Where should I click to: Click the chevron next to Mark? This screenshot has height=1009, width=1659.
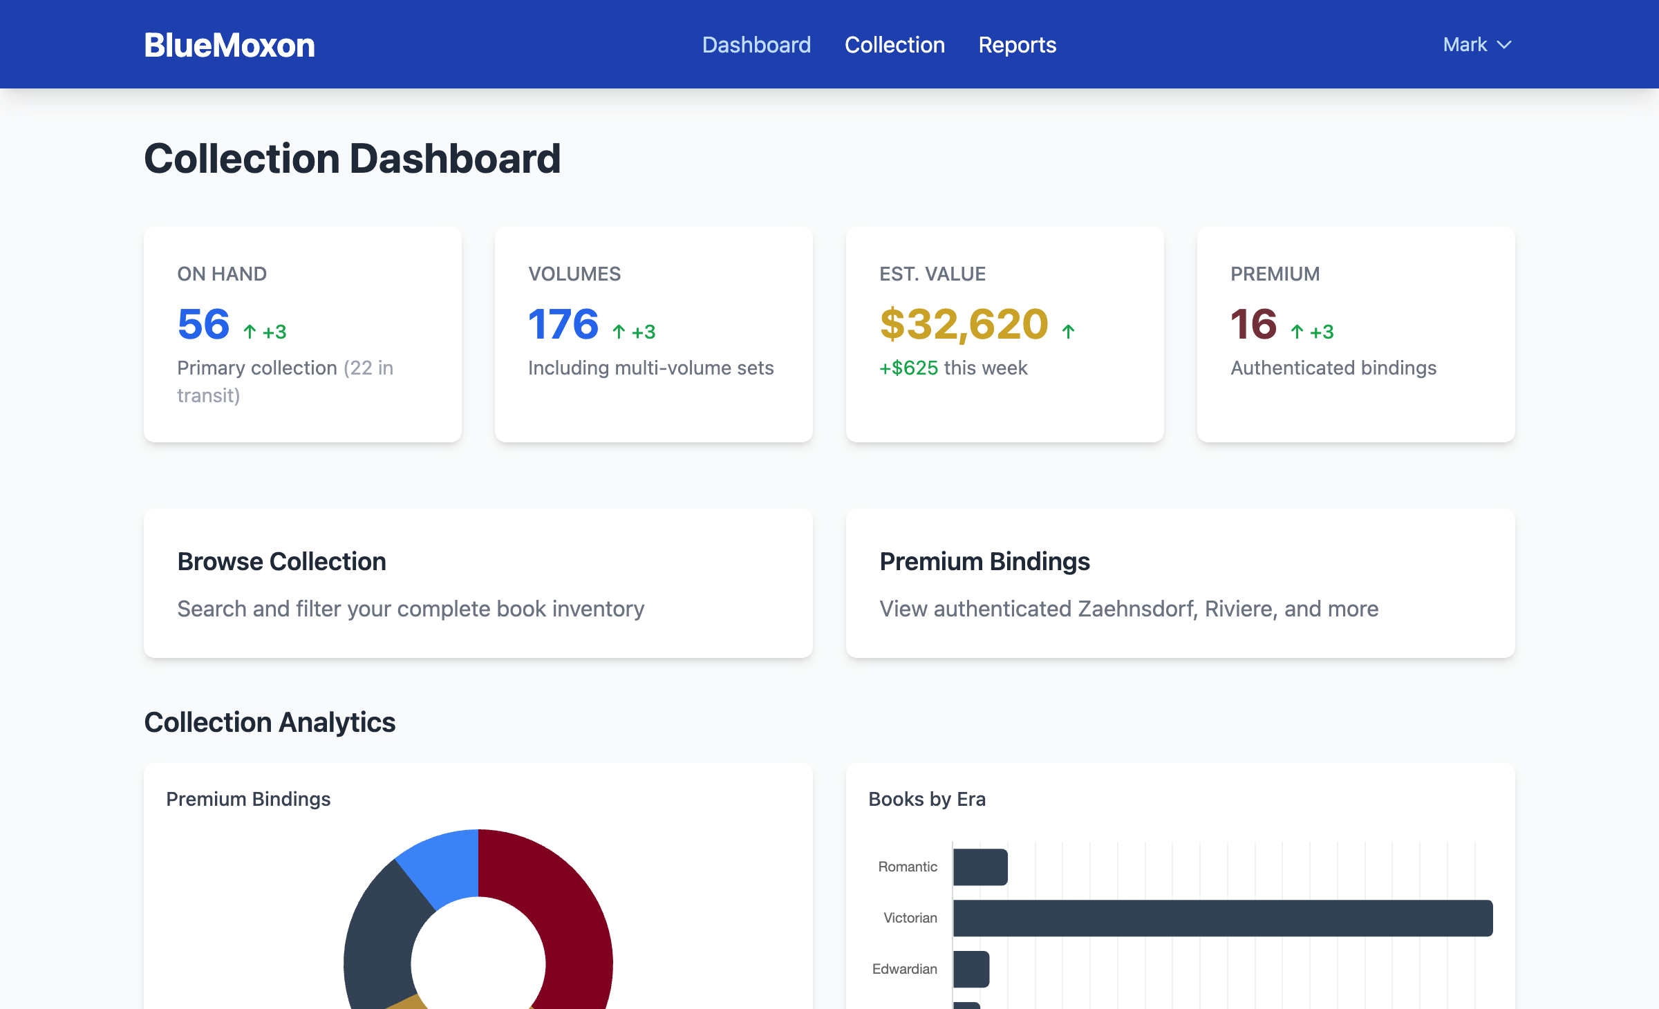click(1504, 45)
